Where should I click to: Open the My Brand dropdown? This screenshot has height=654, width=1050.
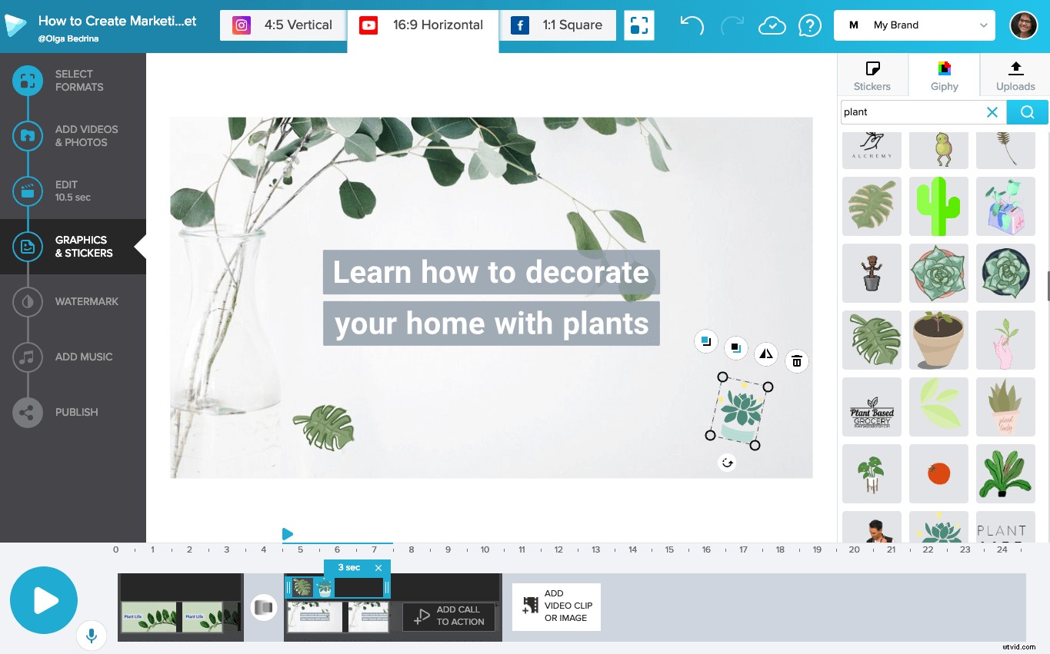click(914, 25)
